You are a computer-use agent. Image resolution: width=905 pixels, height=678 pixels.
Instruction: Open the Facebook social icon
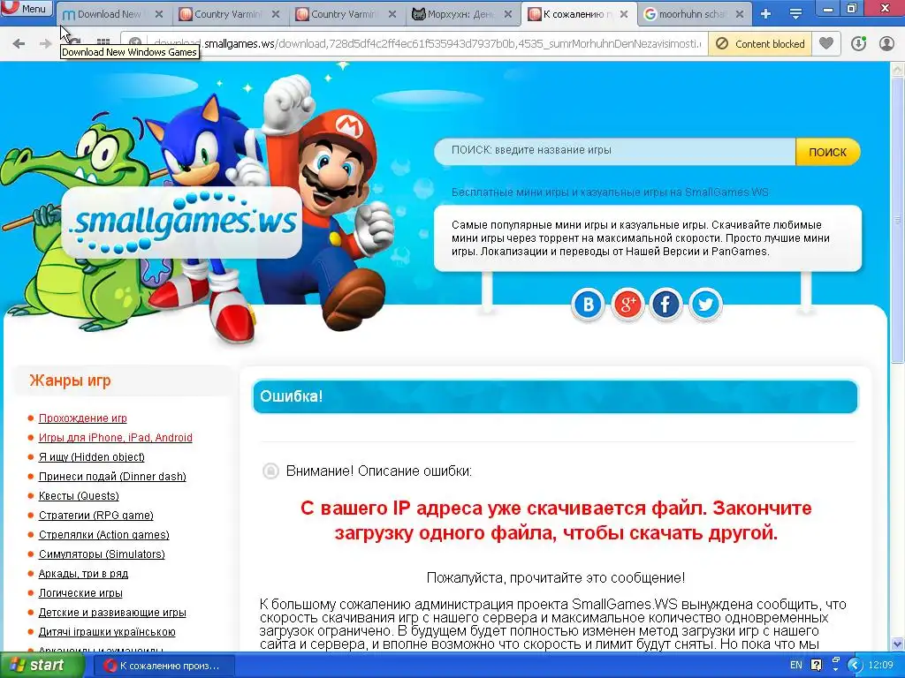coord(666,304)
